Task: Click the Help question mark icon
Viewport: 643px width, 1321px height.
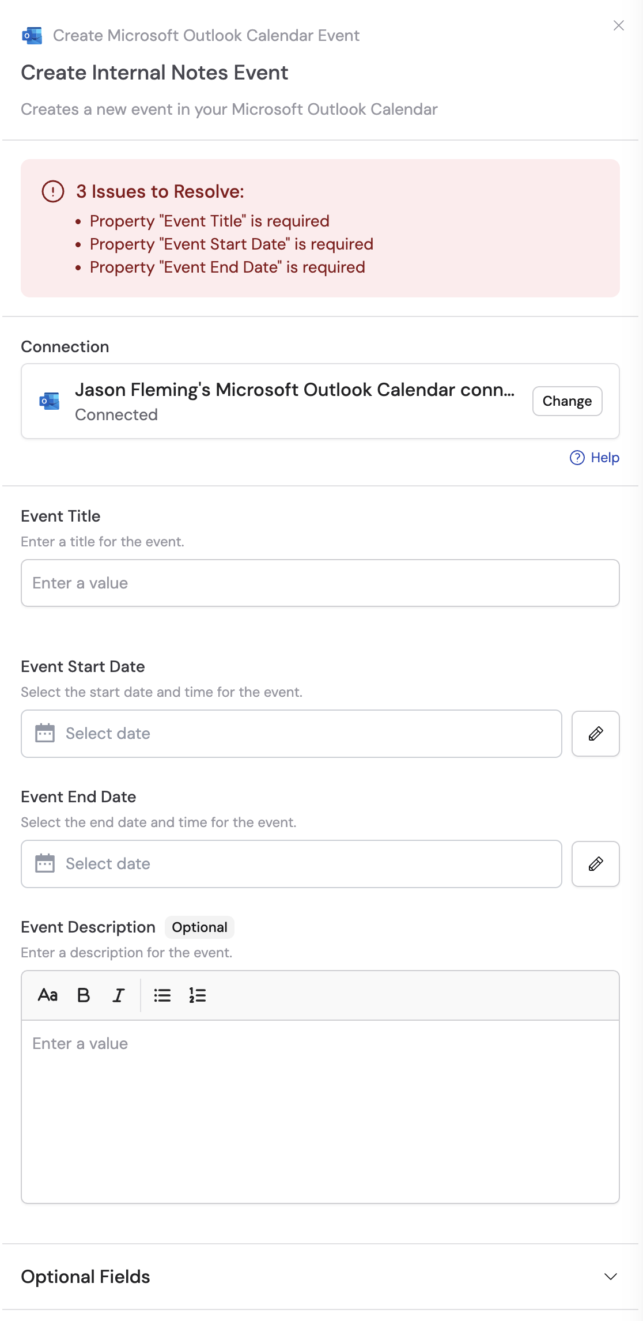Action: point(576,457)
